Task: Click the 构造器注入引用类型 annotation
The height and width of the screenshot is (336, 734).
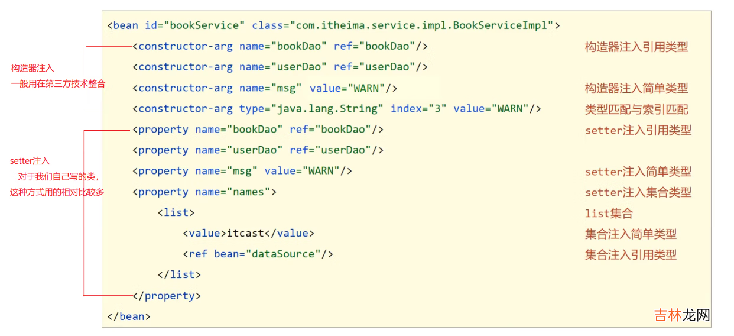Action: [x=636, y=47]
